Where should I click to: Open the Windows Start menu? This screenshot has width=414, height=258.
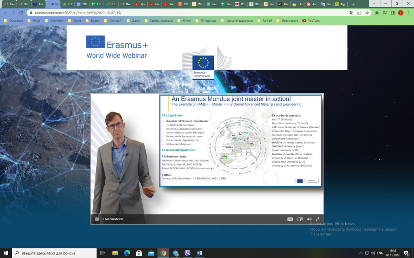coord(6,253)
